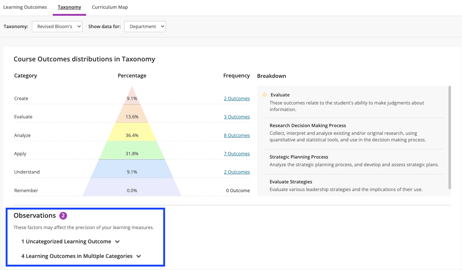Image resolution: width=462 pixels, height=270 pixels.
Task: Open the 7 Outcomes link for Apply
Action: coord(237,154)
